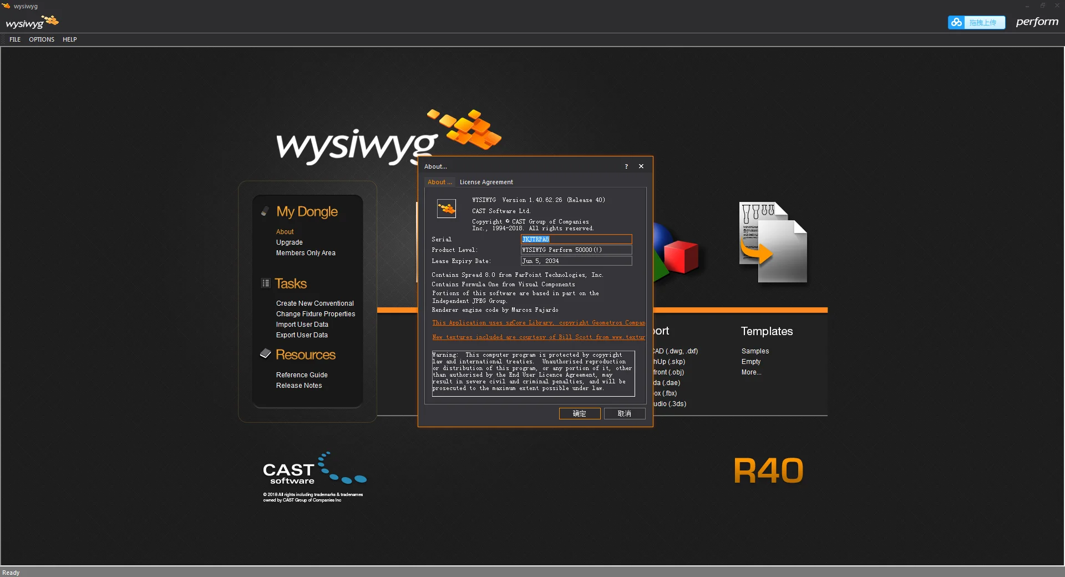Close the About dialog
1065x577 pixels.
[641, 166]
